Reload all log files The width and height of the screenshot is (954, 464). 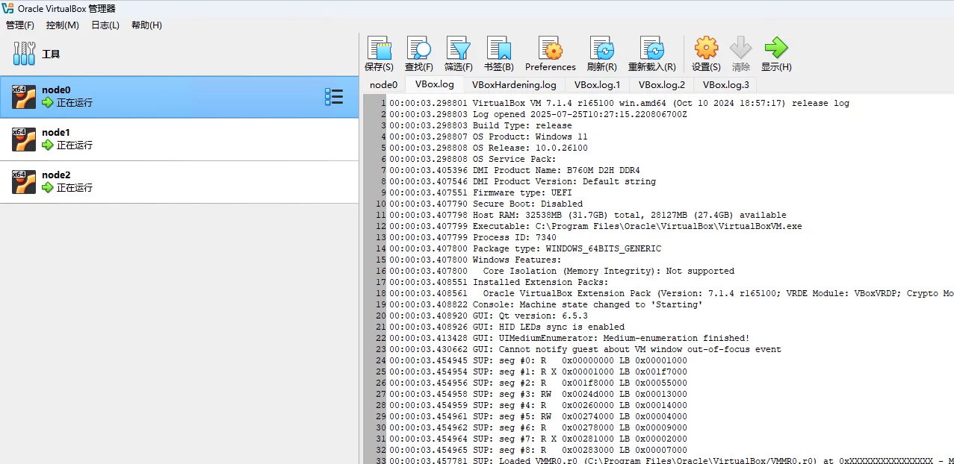(651, 52)
